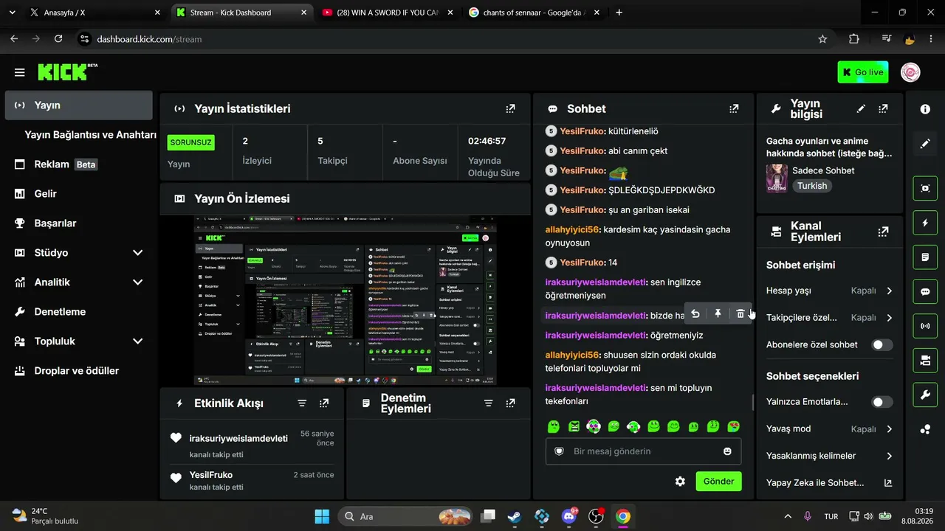Click the Turkish language tag
945x531 pixels.
pyautogui.click(x=812, y=186)
